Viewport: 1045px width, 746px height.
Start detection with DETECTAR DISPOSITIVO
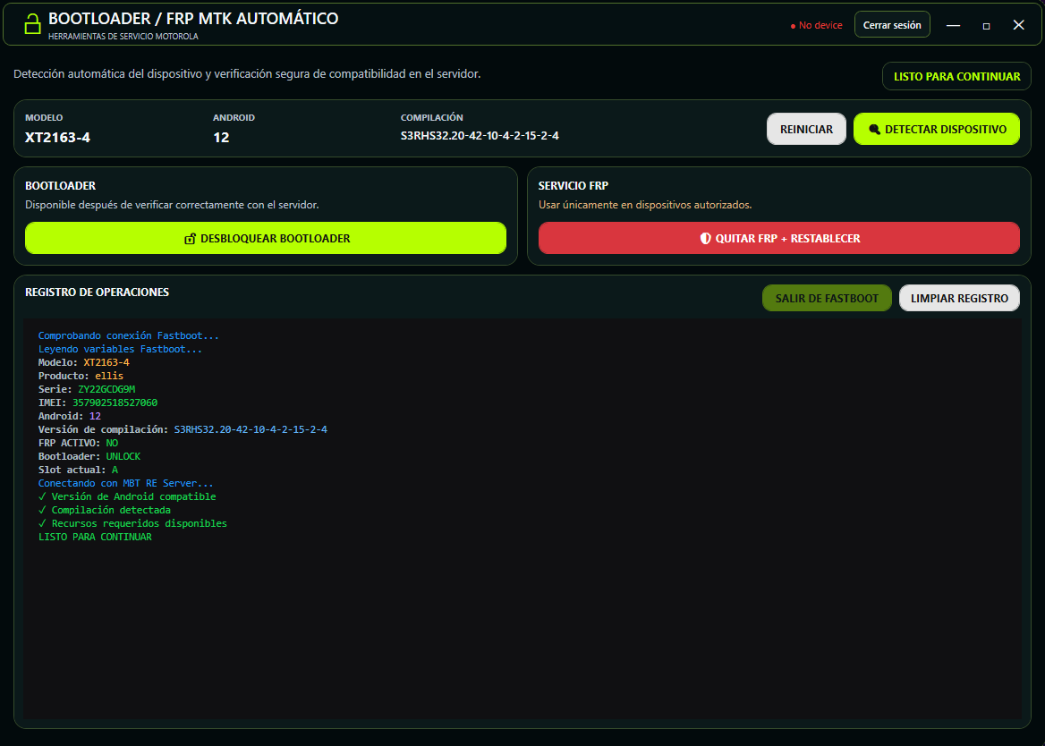tap(937, 129)
